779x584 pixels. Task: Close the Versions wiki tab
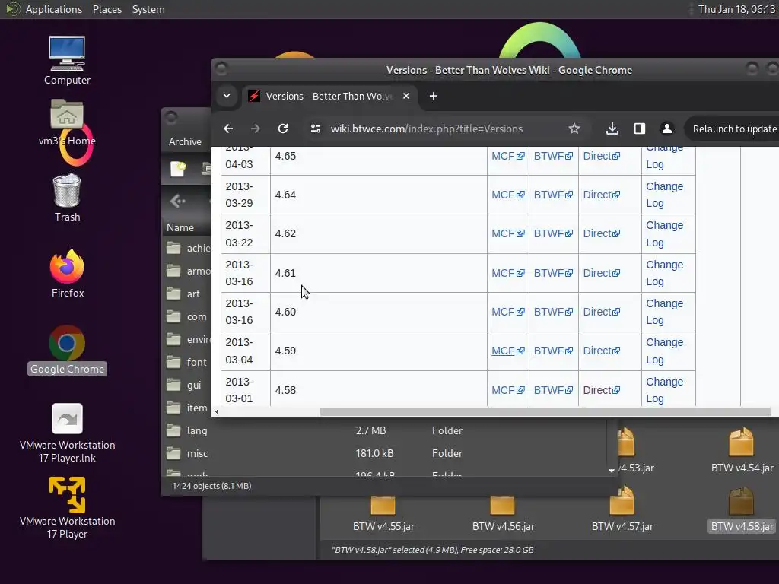[406, 96]
